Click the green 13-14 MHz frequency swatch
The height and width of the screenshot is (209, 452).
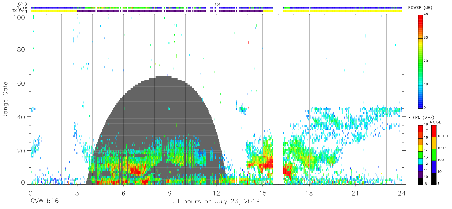click(420, 155)
